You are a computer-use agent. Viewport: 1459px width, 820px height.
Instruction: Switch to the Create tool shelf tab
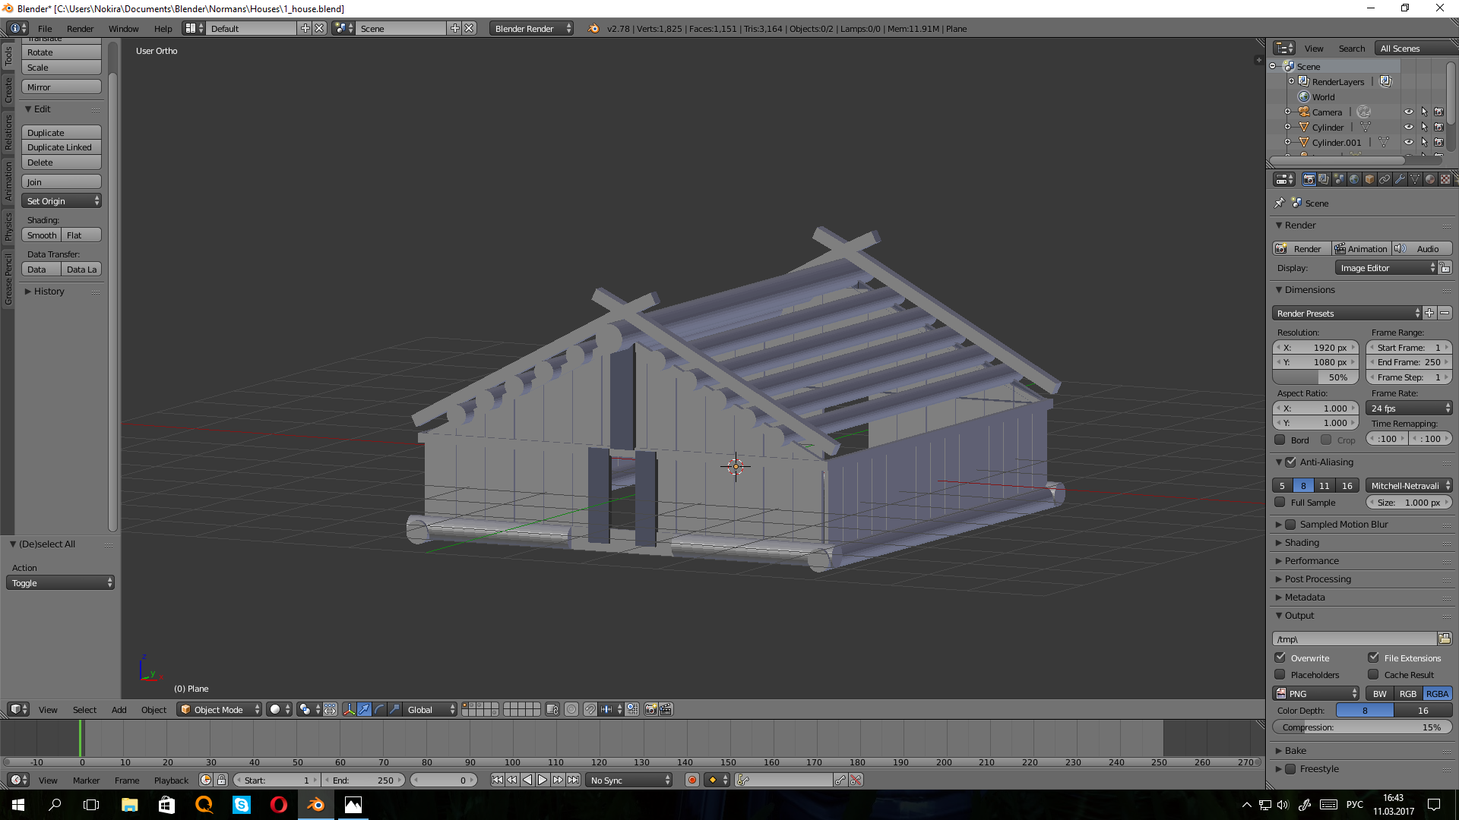(x=8, y=90)
